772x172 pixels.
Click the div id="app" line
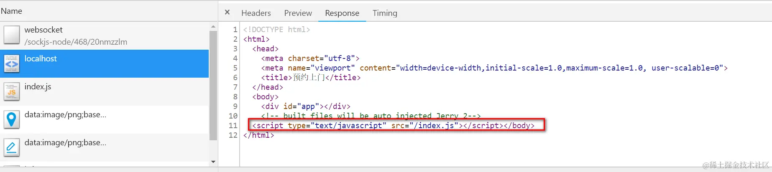306,106
